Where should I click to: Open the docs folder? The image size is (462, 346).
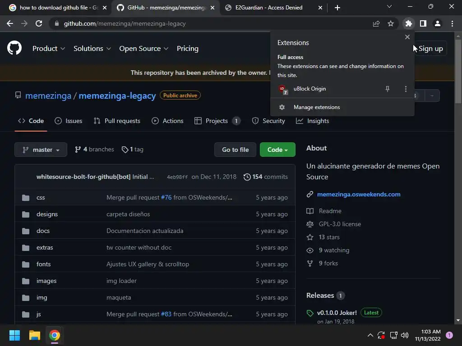[43, 231]
